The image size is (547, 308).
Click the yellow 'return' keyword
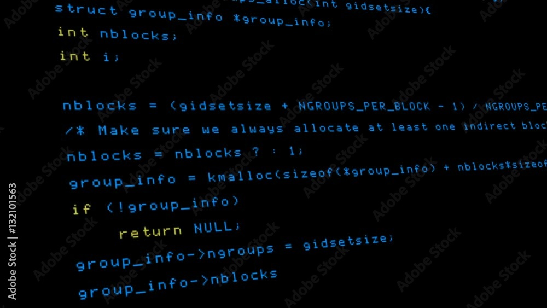151,232
